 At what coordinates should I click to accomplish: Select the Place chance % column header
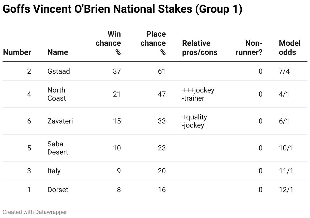(153, 43)
